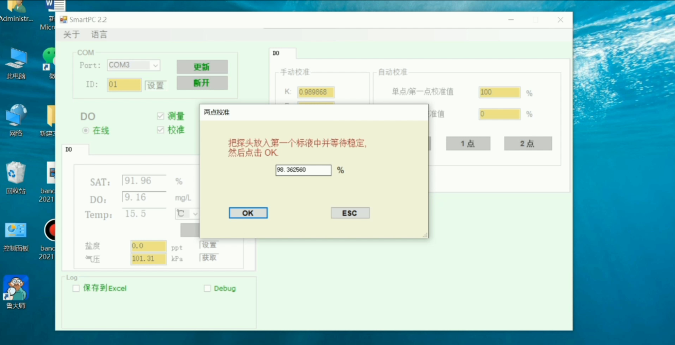Toggle the 校准 checkbox
The image size is (675, 345).
[161, 130]
